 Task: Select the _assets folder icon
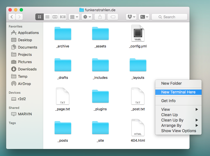100,33
